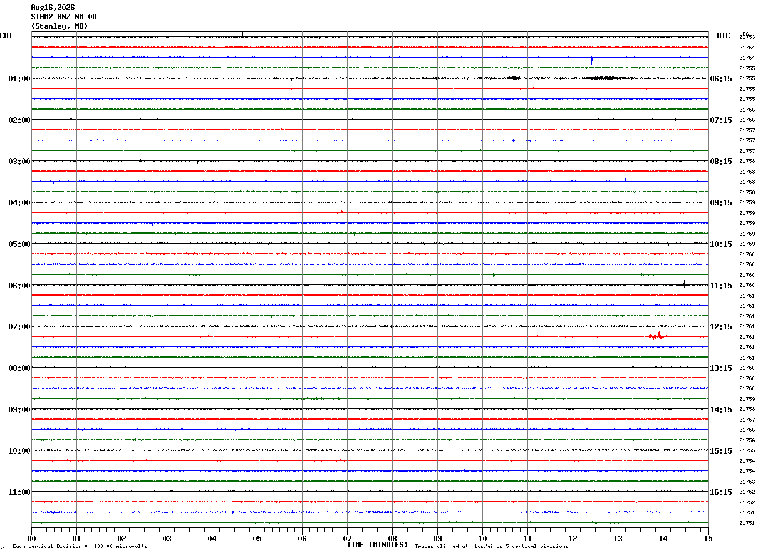
Task: Click the 06:15 UTC time label
Action: coord(721,79)
